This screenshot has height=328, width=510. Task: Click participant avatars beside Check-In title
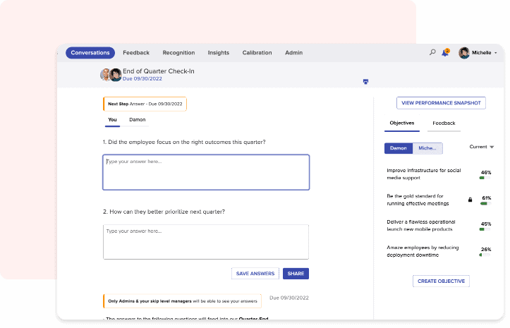click(111, 75)
